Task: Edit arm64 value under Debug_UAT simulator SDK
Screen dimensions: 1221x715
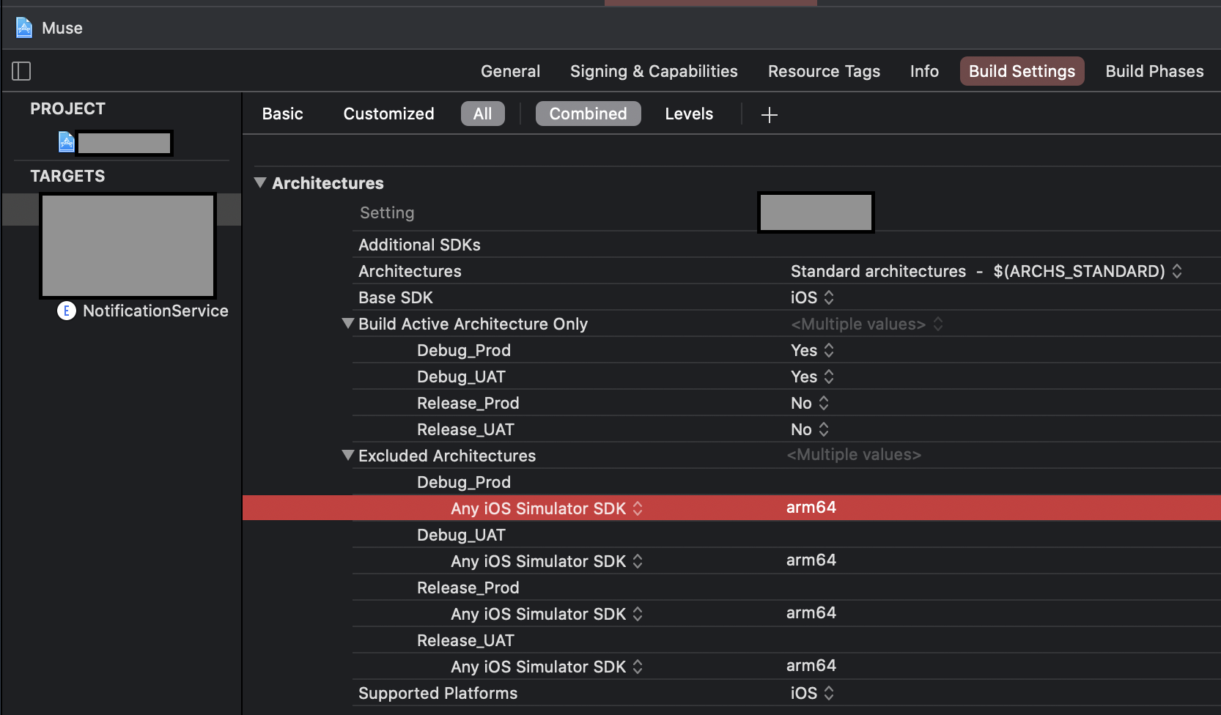Action: [x=811, y=560]
